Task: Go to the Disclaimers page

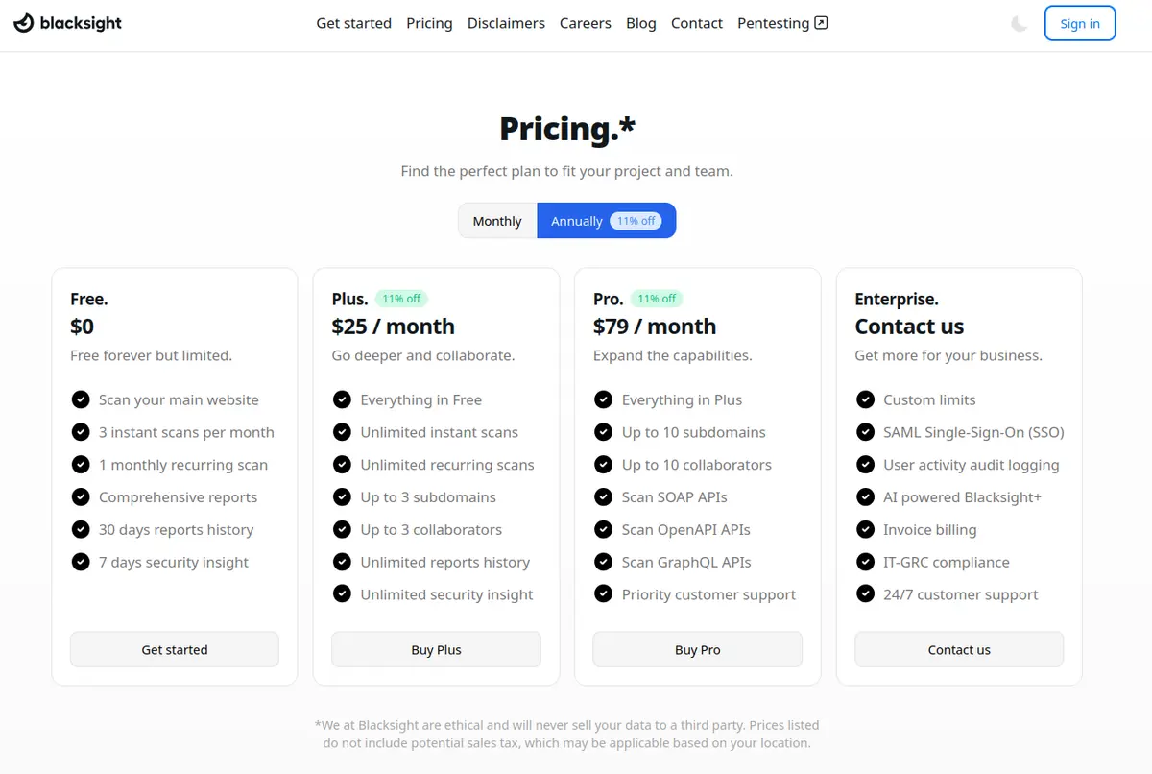Action: click(506, 23)
